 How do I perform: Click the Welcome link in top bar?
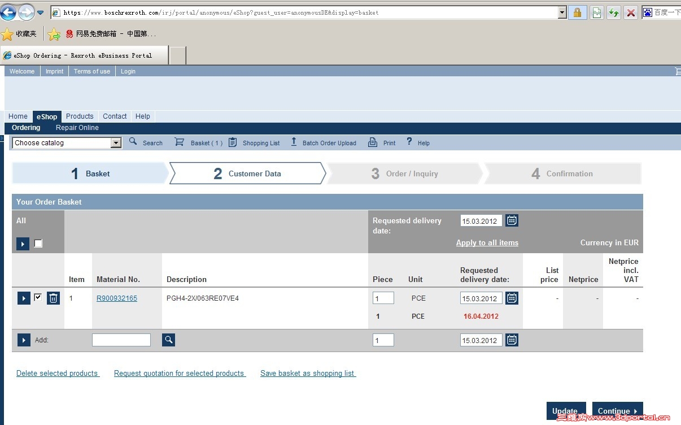click(x=22, y=71)
